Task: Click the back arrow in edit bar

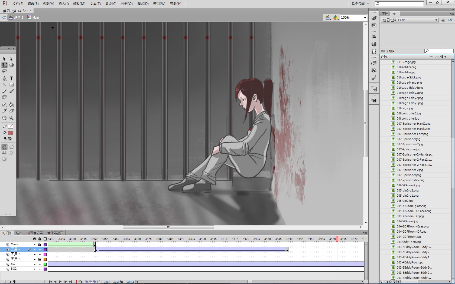Action: (x=4, y=18)
